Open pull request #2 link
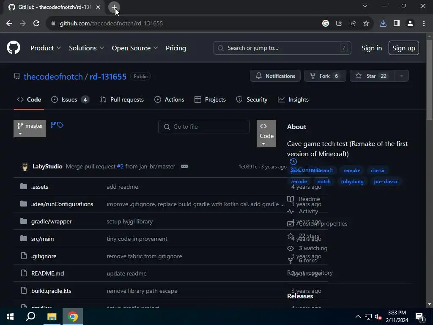The width and height of the screenshot is (433, 325). click(x=120, y=166)
